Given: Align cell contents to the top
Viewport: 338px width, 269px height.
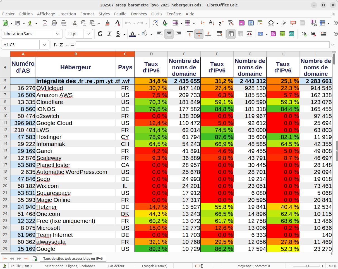Looking at the screenshot, I should (x=190, y=34).
